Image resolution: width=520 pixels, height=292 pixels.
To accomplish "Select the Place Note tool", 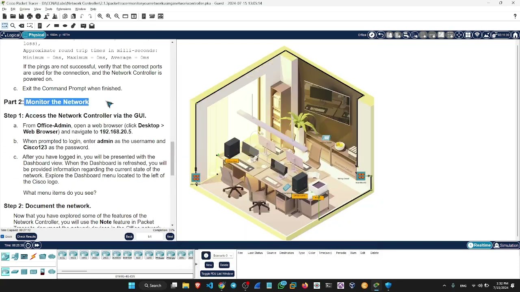I will [x=40, y=26].
